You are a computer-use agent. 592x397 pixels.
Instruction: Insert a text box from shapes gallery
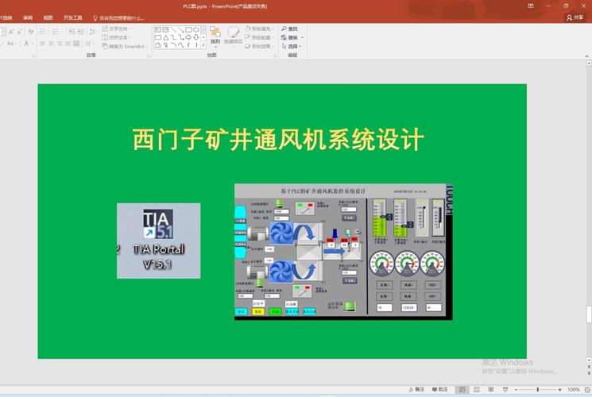tap(157, 30)
